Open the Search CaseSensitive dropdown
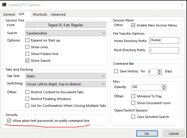 pos(65,33)
